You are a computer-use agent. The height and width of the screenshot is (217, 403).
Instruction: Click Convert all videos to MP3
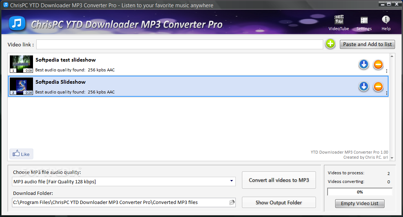(x=279, y=180)
